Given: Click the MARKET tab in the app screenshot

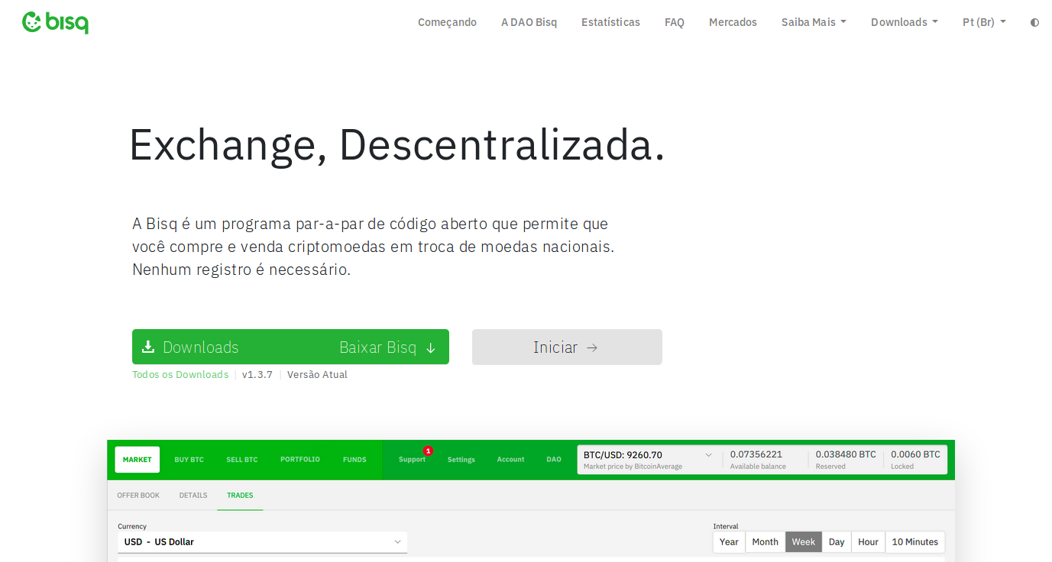Looking at the screenshot, I should (138, 460).
